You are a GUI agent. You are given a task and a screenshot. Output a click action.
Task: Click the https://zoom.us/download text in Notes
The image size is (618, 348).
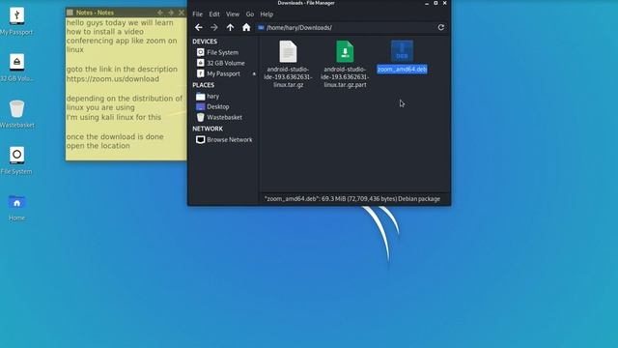pos(113,79)
